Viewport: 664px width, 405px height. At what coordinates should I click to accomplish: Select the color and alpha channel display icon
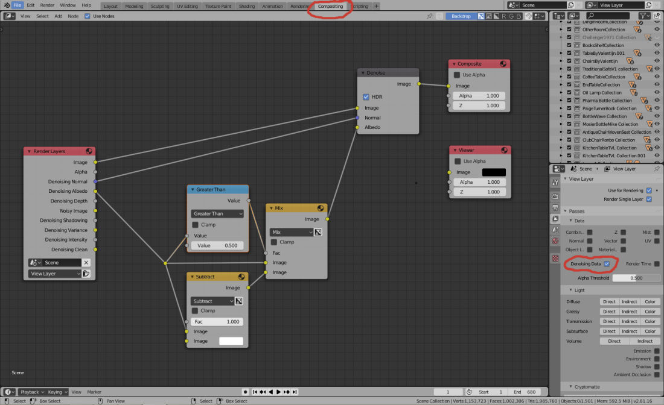(481, 16)
